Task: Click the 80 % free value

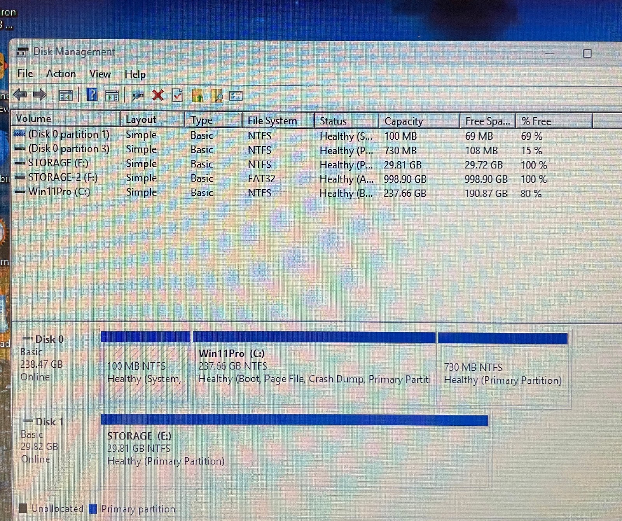Action: (x=531, y=194)
